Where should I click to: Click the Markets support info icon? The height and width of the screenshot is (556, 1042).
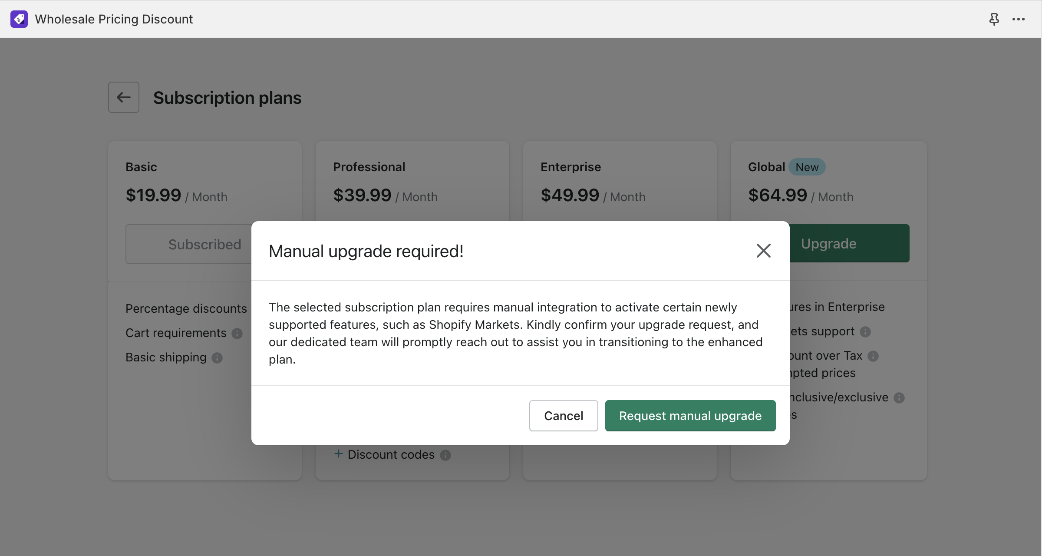pyautogui.click(x=865, y=332)
